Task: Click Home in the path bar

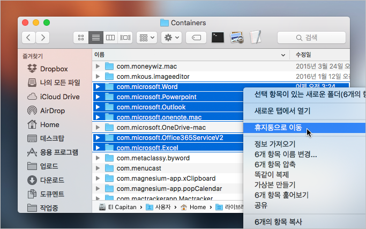Action: [193, 207]
